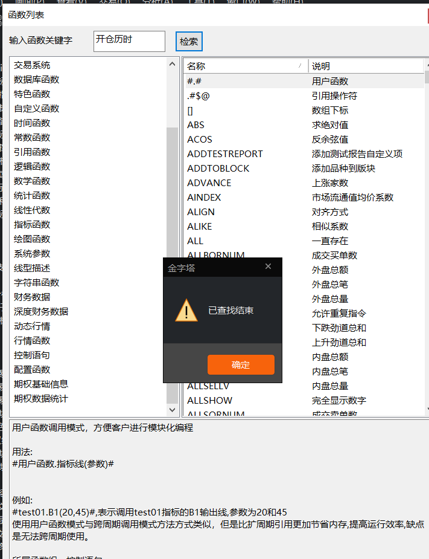Screen dimensions: 429x559
Task: Select the ALIGN function row
Action: (x=304, y=212)
